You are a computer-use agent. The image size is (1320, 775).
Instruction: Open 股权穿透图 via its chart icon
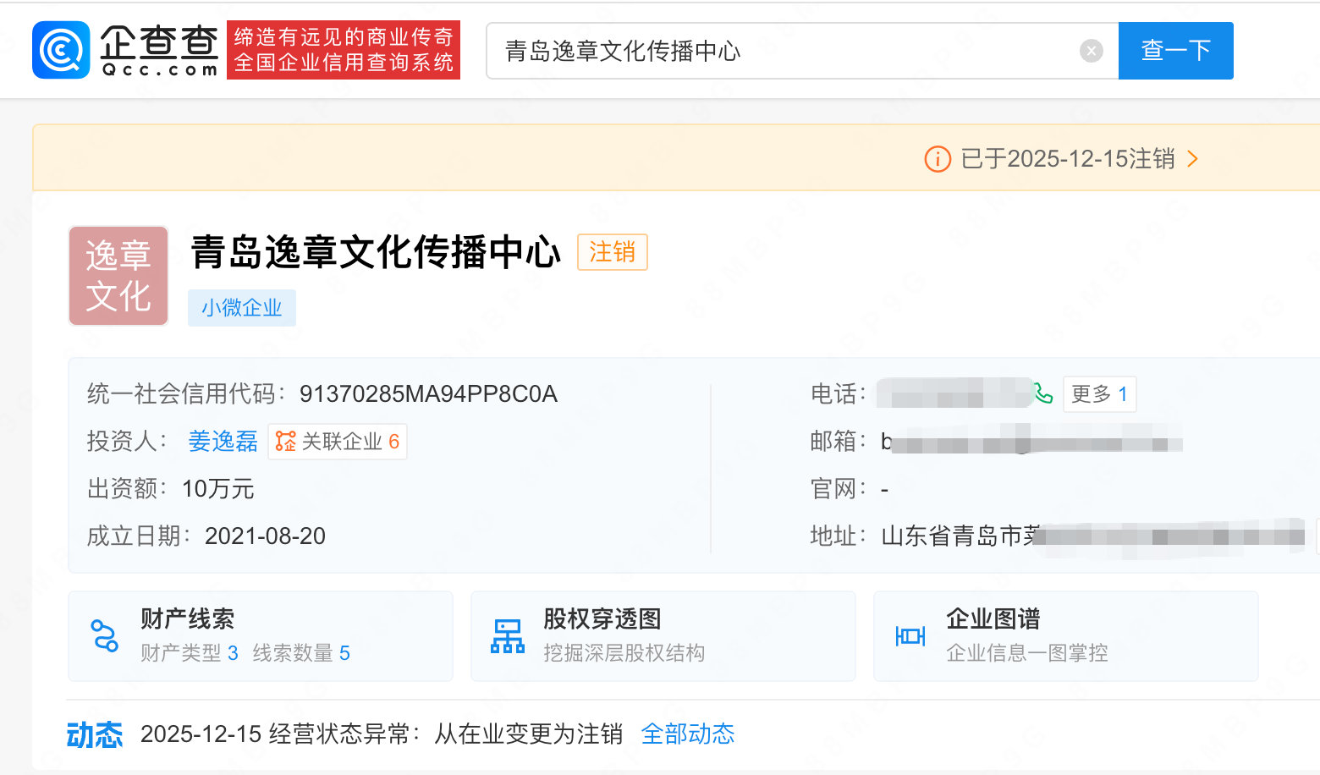(506, 637)
